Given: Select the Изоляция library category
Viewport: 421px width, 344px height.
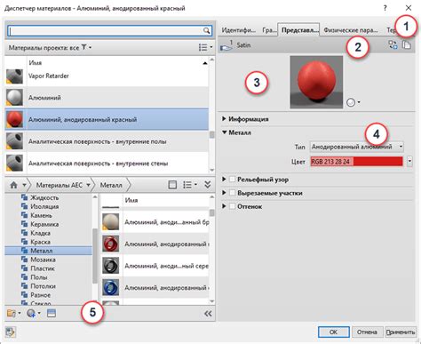Looking at the screenshot, I should pyautogui.click(x=44, y=206).
